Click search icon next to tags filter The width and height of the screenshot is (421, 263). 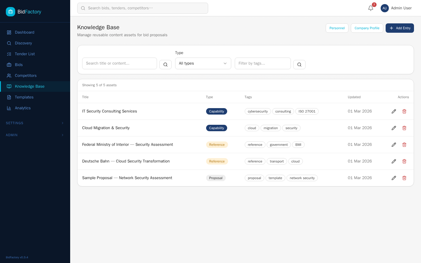point(299,65)
